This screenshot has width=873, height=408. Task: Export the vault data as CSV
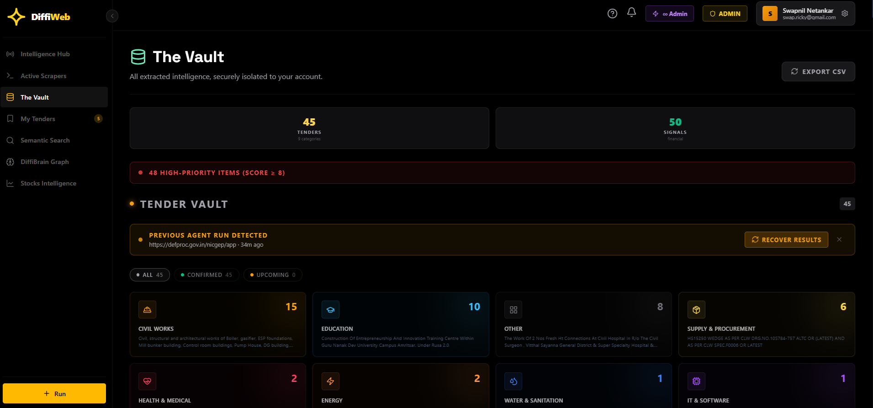point(818,72)
